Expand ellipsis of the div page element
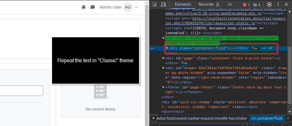This screenshot has width=292, height=126. (x=278, y=58)
